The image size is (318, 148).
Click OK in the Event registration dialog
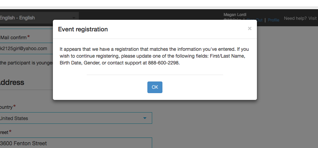pos(155,87)
